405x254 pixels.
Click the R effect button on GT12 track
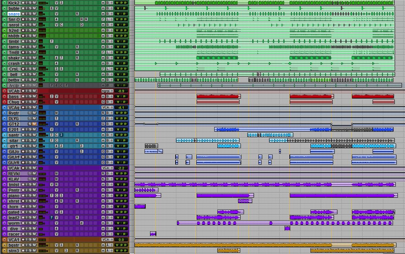click(x=77, y=124)
